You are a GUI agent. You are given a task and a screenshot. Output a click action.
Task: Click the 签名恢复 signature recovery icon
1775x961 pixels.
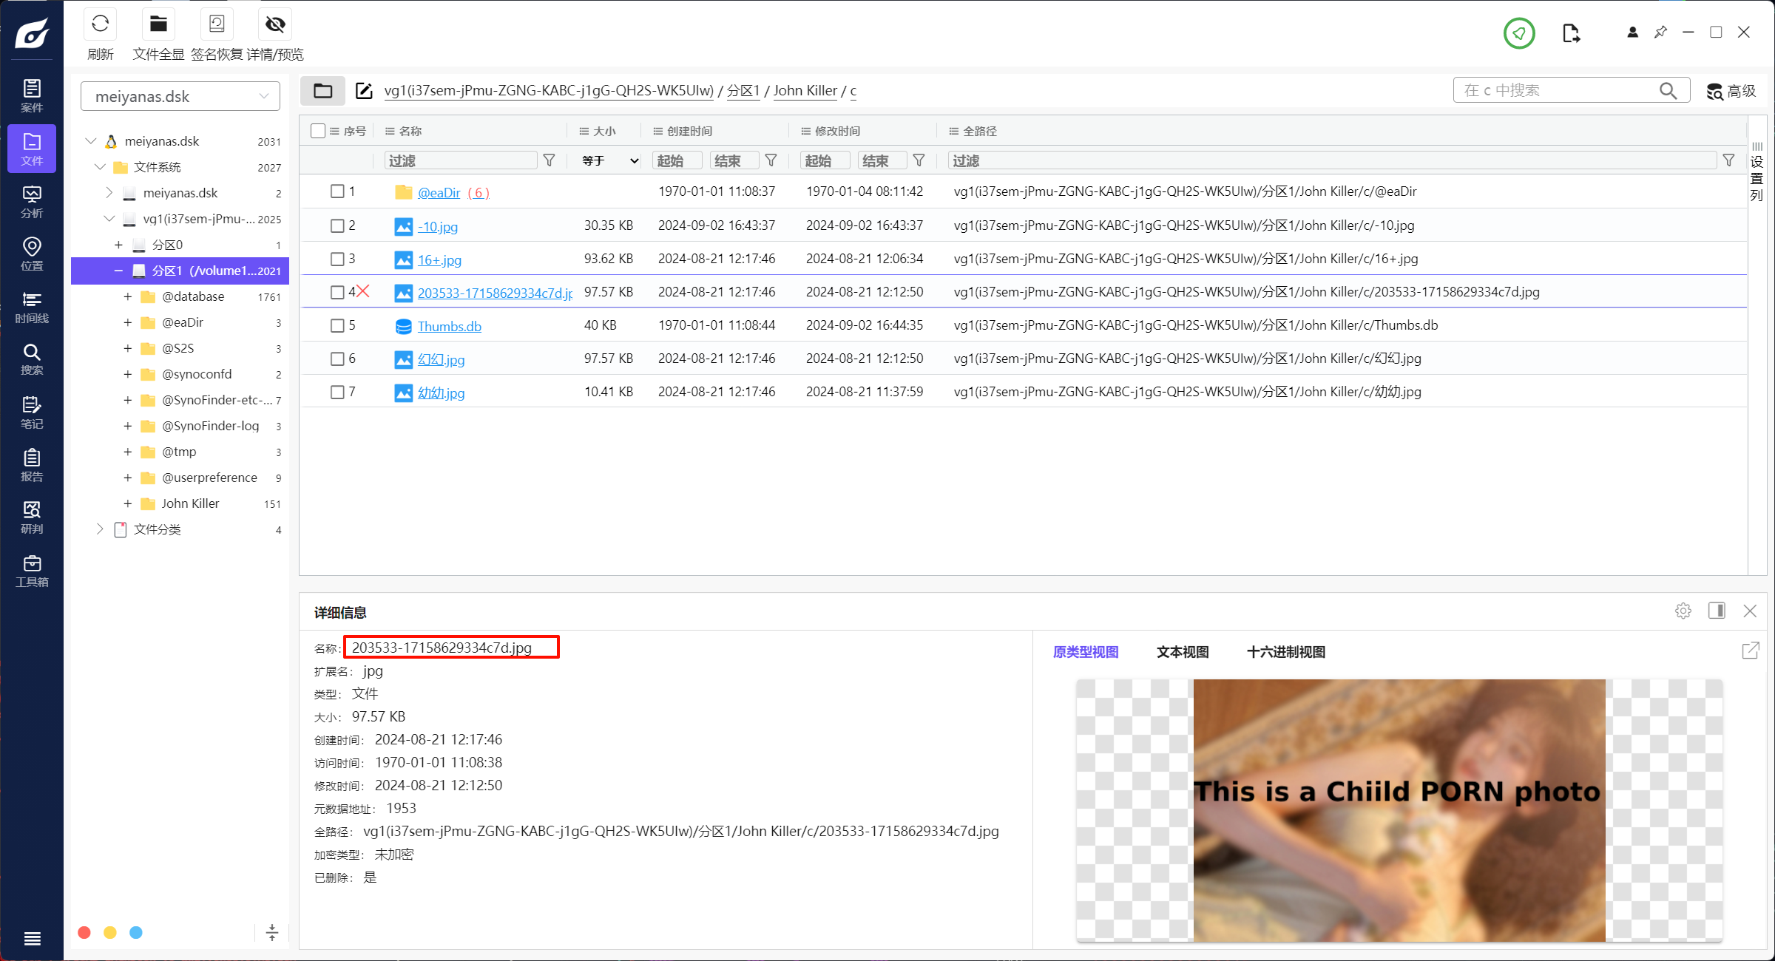216,24
